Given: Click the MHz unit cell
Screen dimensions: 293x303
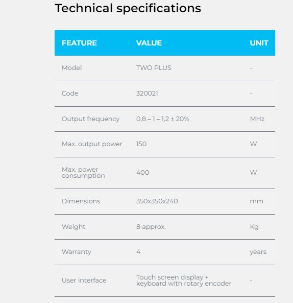Looking at the screenshot, I should 257,119.
